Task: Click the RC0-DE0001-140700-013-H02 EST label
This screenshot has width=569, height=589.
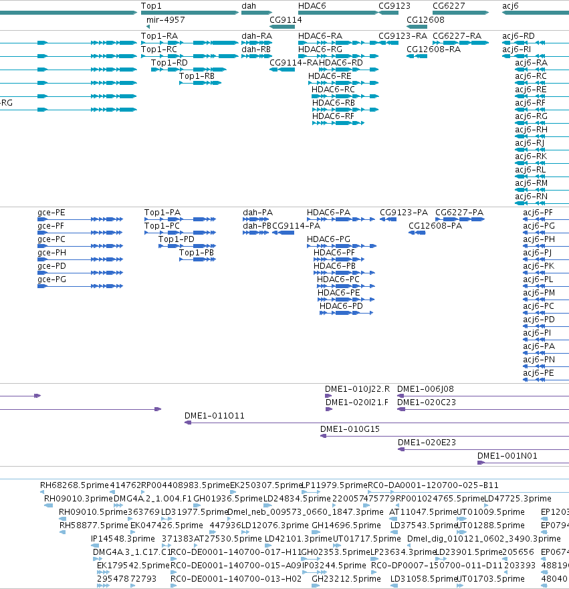Action: click(236, 579)
